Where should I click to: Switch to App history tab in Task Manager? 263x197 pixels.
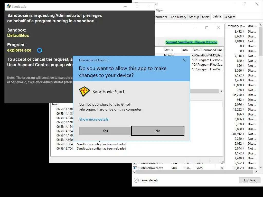[178, 17]
